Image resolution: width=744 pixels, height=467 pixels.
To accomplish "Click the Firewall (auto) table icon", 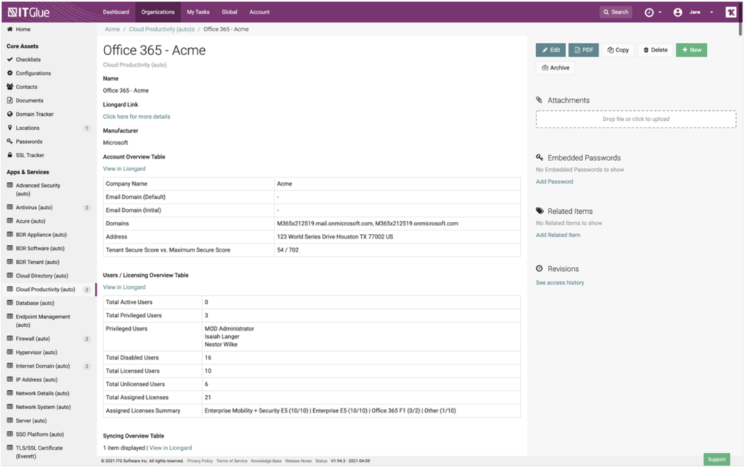I will coord(9,338).
